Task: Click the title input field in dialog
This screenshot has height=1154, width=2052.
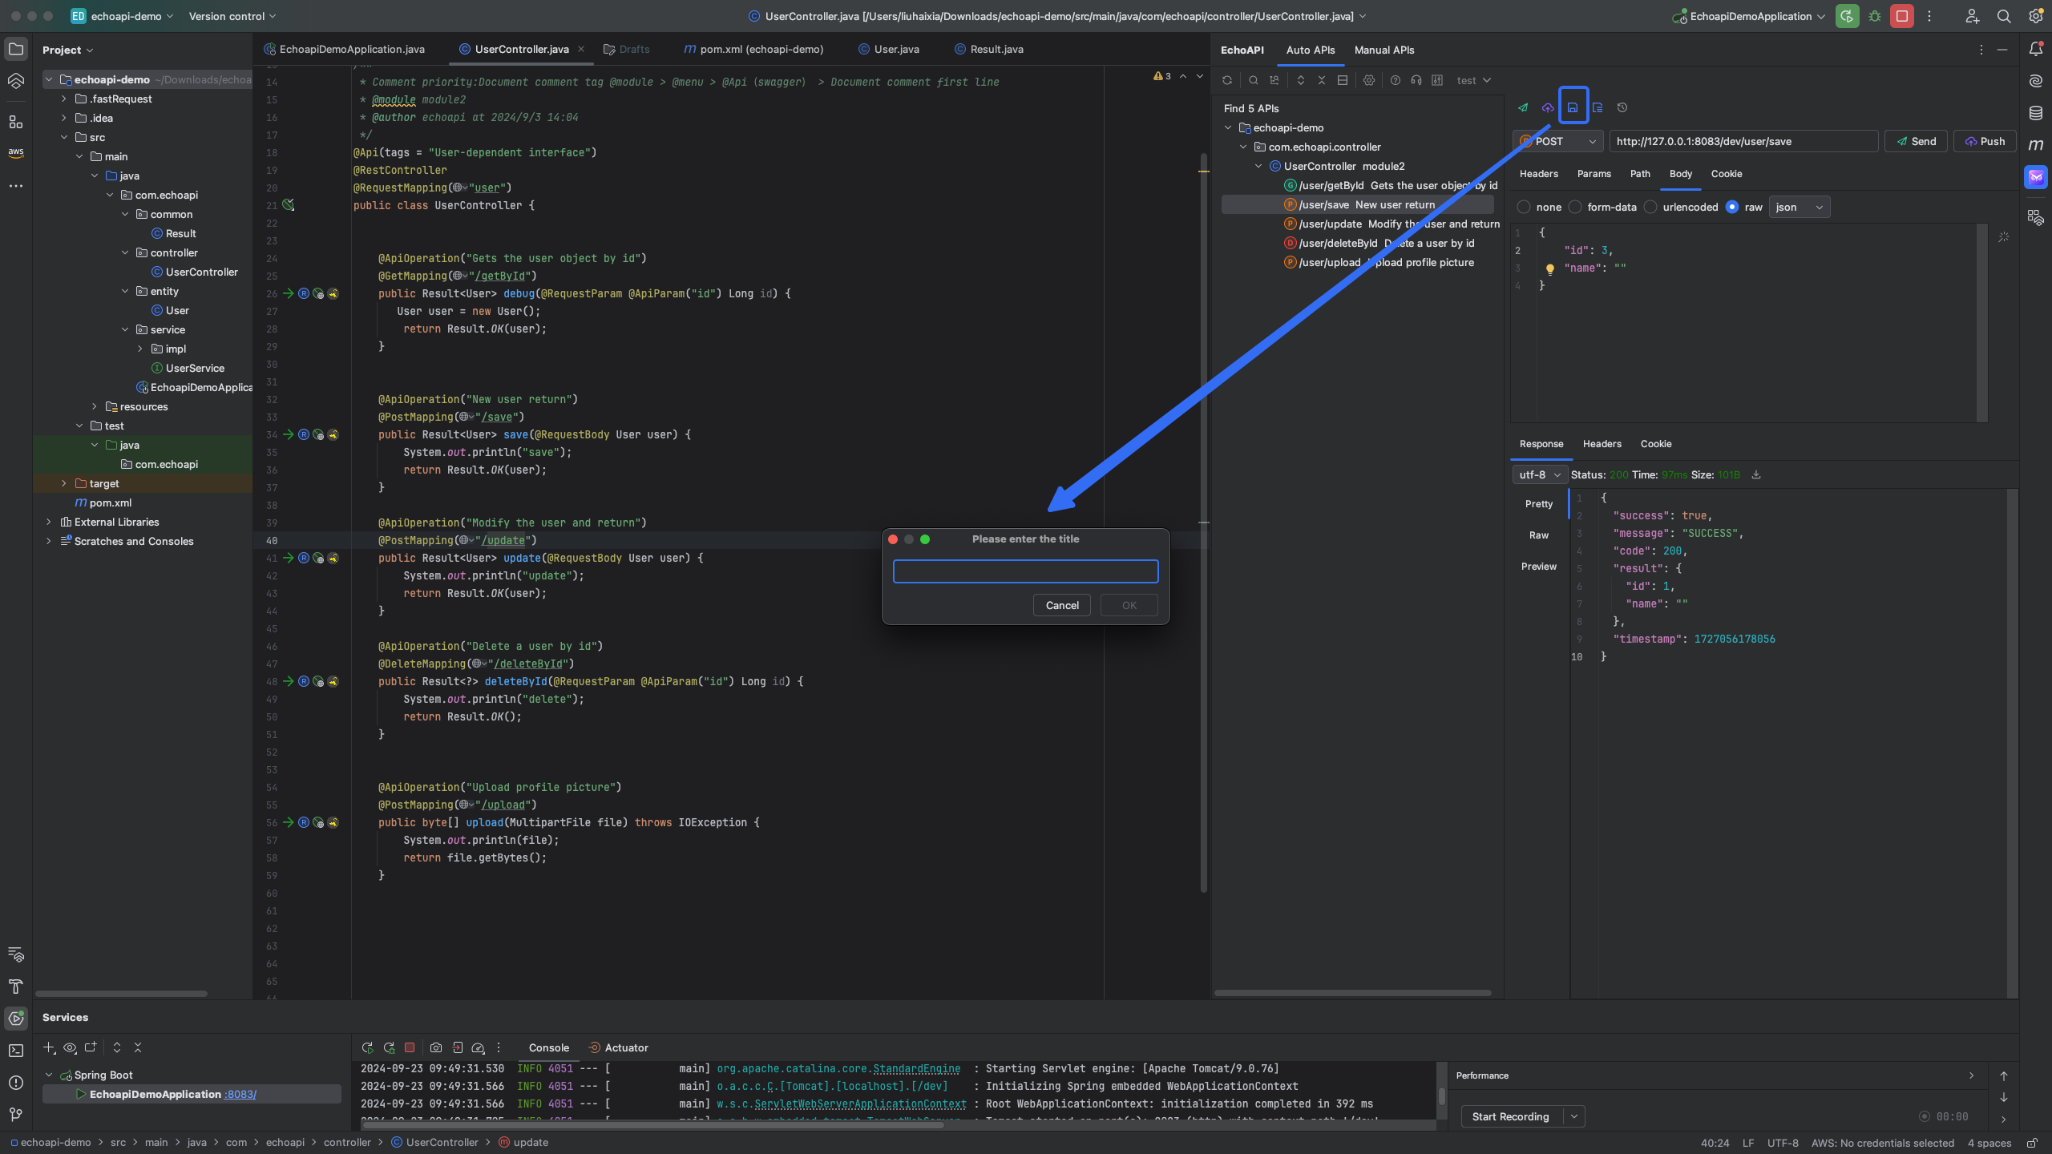Action: point(1025,571)
